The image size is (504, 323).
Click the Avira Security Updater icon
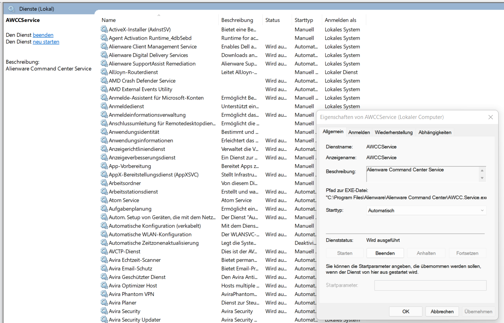(x=104, y=319)
